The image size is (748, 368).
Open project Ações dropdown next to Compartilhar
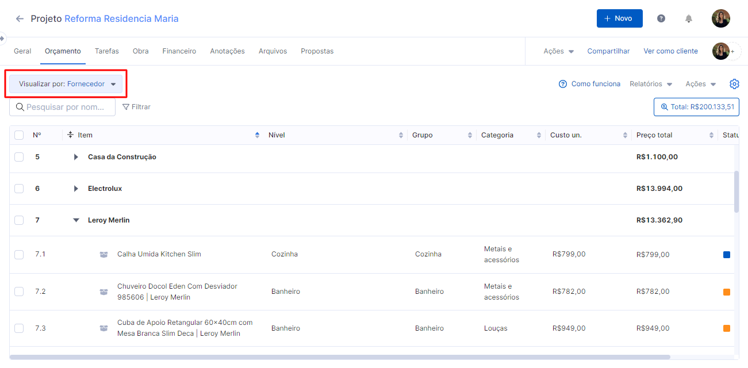click(x=559, y=51)
